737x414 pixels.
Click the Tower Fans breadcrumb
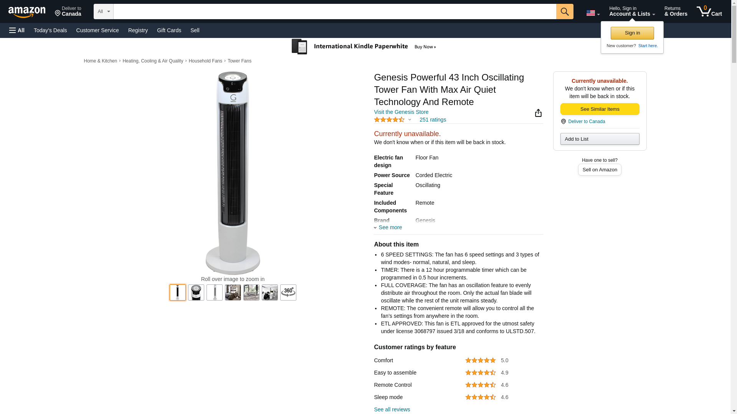[x=240, y=61]
